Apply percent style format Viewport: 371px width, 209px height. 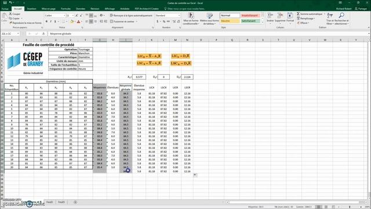164,21
